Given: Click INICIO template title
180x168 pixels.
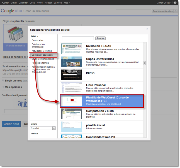Looking at the screenshot, I should point(90,73).
